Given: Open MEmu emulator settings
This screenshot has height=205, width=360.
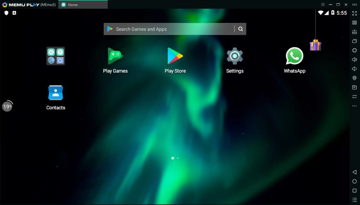Looking at the screenshot, I should (x=354, y=50).
